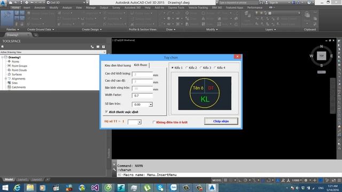Viewport: 342px width, 192px height.
Task: Open the Hệ số TT dropdown
Action: [139, 122]
